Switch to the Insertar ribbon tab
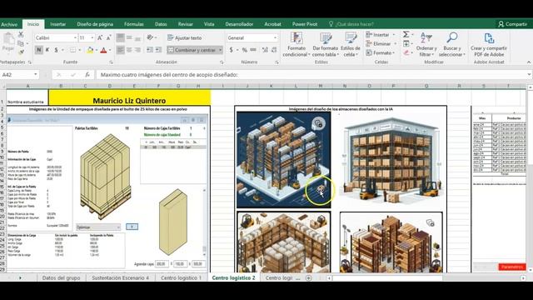The width and height of the screenshot is (533, 300). pos(57,24)
